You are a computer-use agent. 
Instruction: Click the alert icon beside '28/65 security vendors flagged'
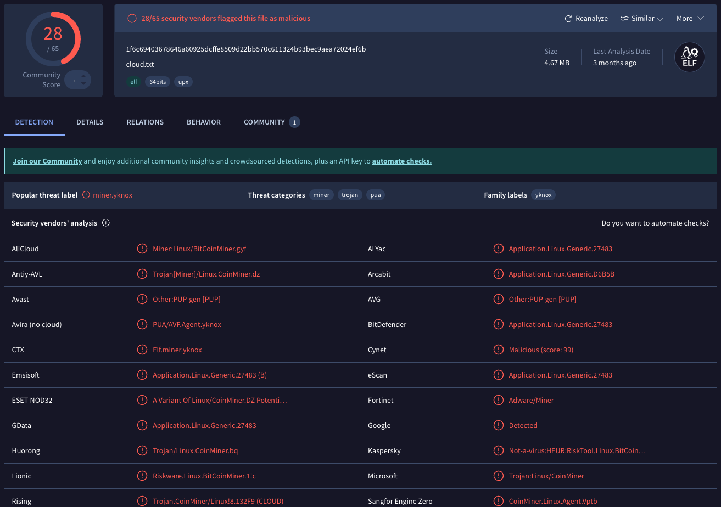click(132, 19)
